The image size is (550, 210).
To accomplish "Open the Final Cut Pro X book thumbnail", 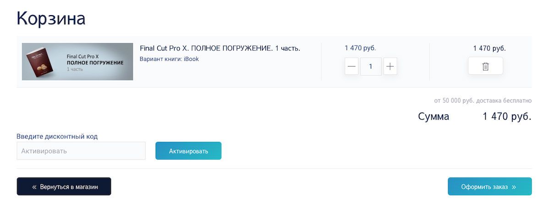I will pos(77,61).
